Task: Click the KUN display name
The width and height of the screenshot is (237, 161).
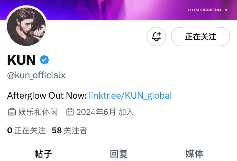Action: [21, 60]
